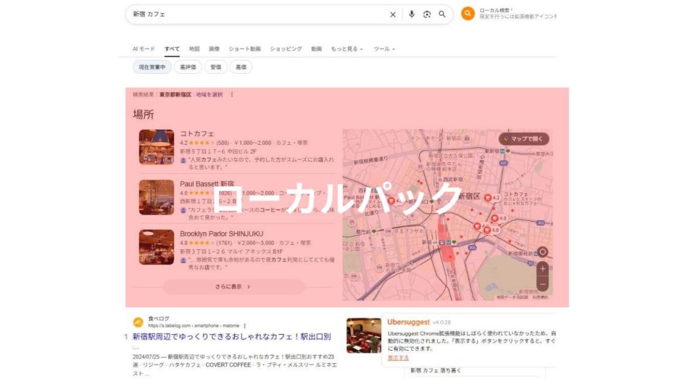This screenshot has width=675, height=379.
Task: Enable the 現在営業中 filter chip
Action: click(x=151, y=67)
